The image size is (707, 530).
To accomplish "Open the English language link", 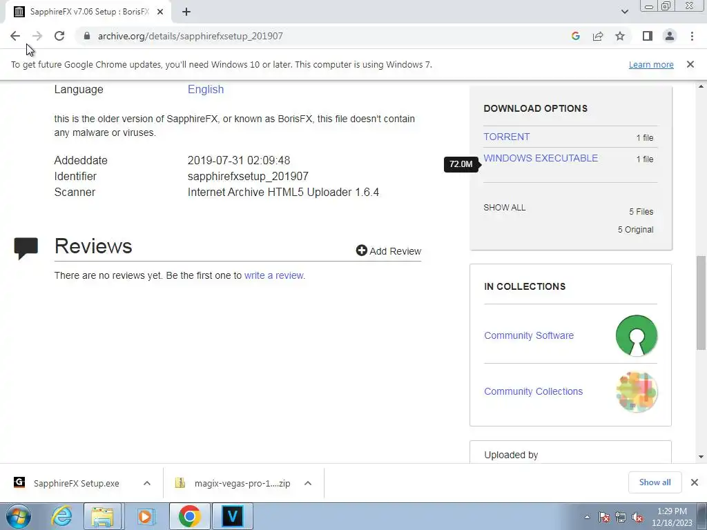I will click(x=206, y=89).
